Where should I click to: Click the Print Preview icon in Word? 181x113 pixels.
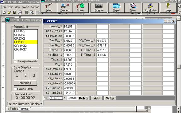pyautogui.click(x=31, y=12)
